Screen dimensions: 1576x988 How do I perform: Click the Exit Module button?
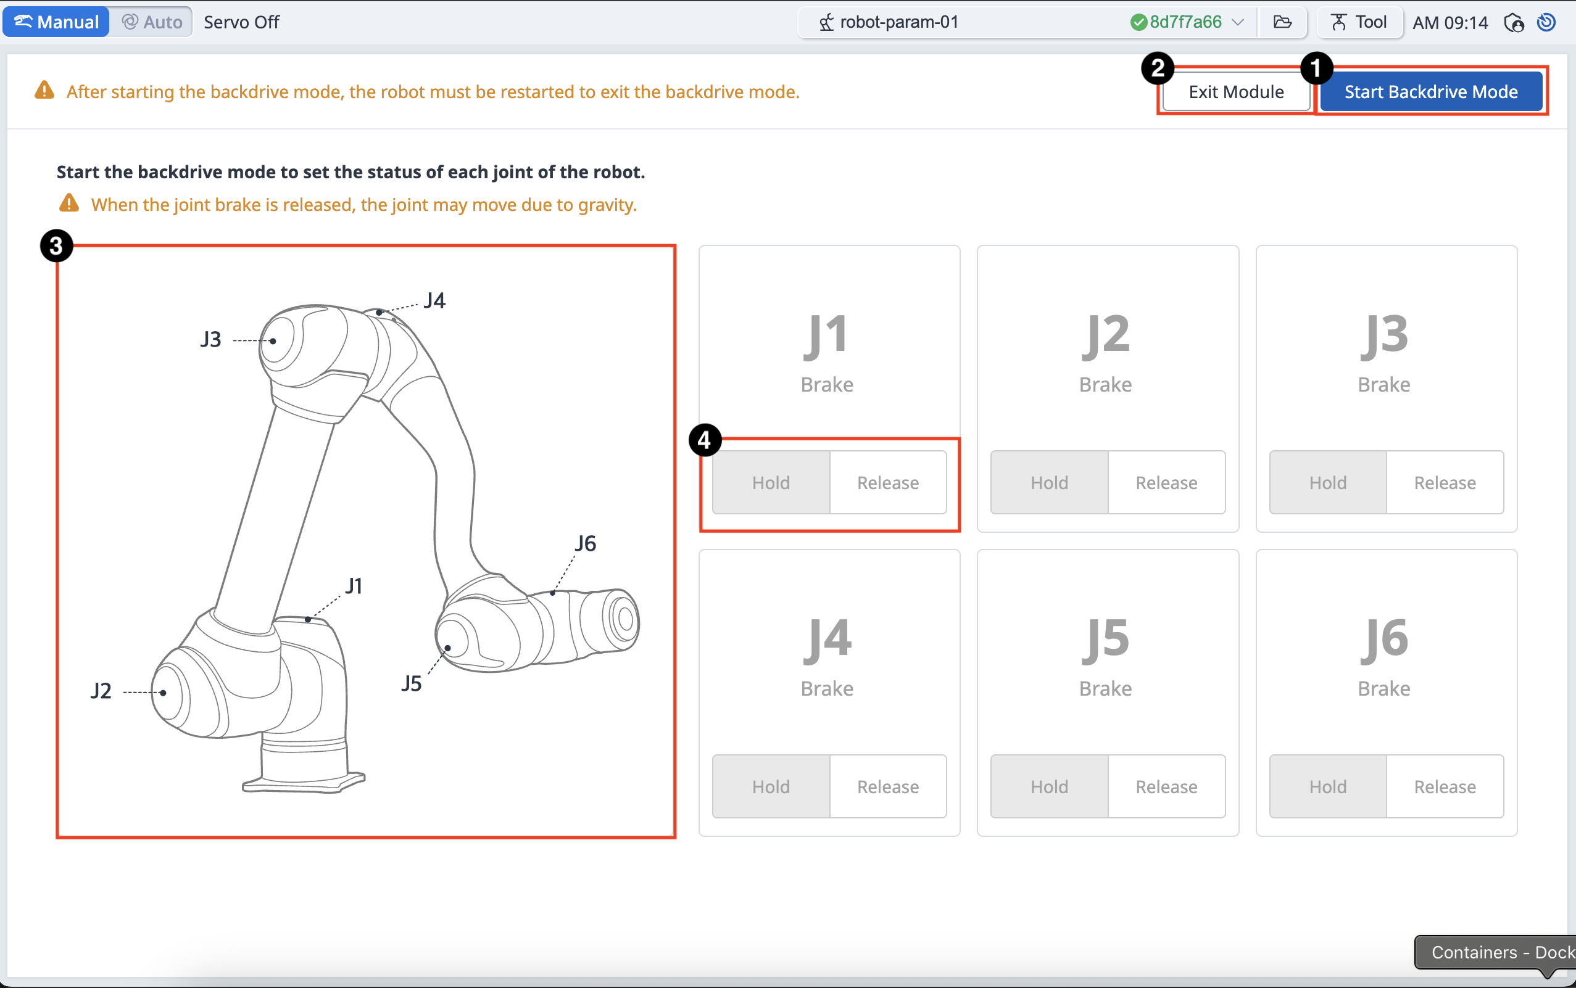point(1235,91)
